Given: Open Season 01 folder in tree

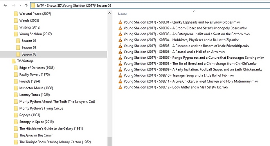Looking at the screenshot, I should tap(29, 41).
